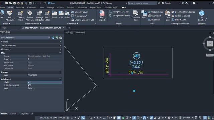The width and height of the screenshot is (214, 120).
Task: Click Extract Data button
Action: tap(179, 20)
